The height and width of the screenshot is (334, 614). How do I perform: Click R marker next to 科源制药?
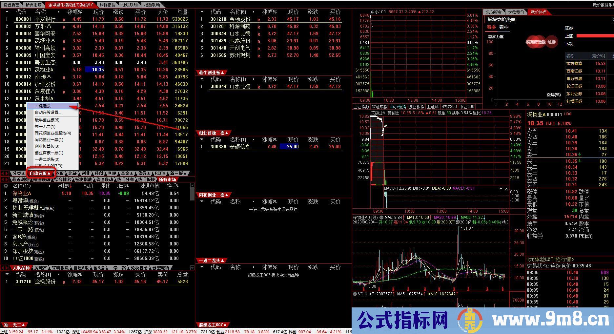pyautogui.click(x=259, y=27)
